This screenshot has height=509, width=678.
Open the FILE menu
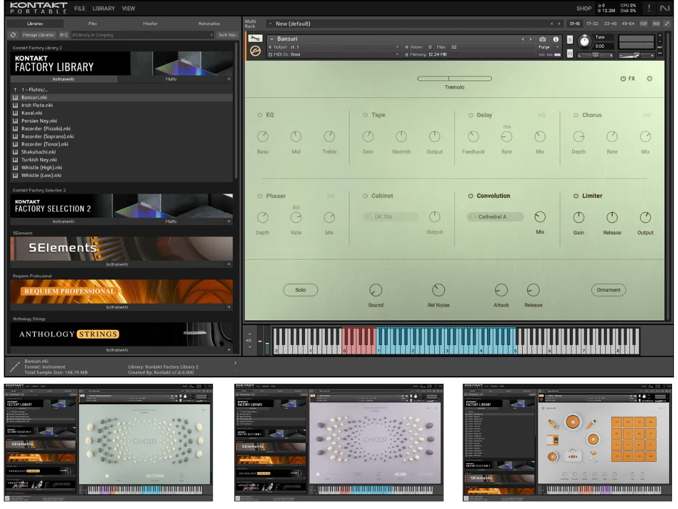point(79,8)
